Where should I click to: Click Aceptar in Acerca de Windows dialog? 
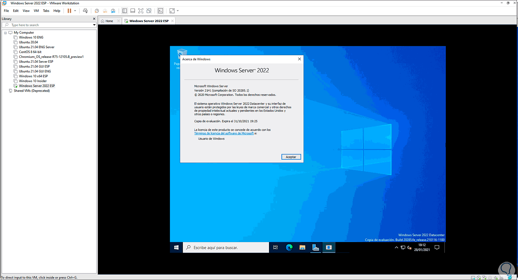point(291,157)
